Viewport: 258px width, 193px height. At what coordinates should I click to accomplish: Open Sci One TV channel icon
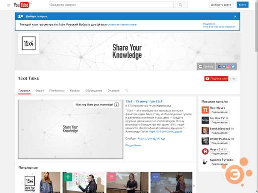coord(205,120)
